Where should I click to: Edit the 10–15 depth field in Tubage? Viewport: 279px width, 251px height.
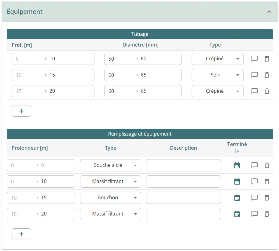click(x=70, y=75)
